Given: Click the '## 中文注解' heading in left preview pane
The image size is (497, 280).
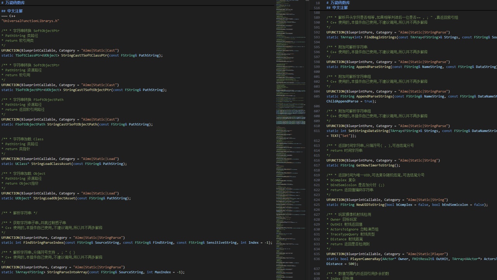Looking at the screenshot, I should (12, 11).
